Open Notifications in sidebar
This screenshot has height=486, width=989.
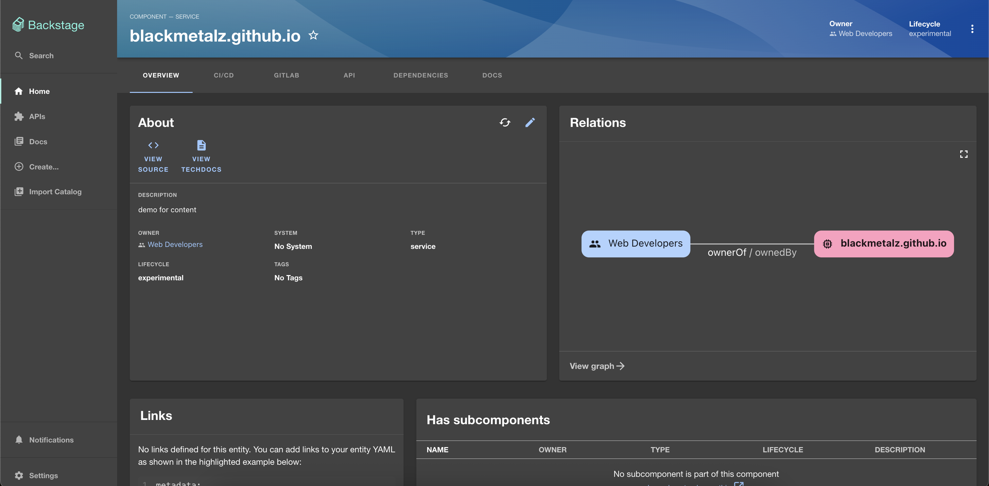pyautogui.click(x=51, y=440)
